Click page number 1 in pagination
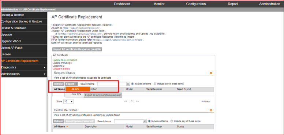Viewport: 284px width, 135px height. [x=132, y=101]
